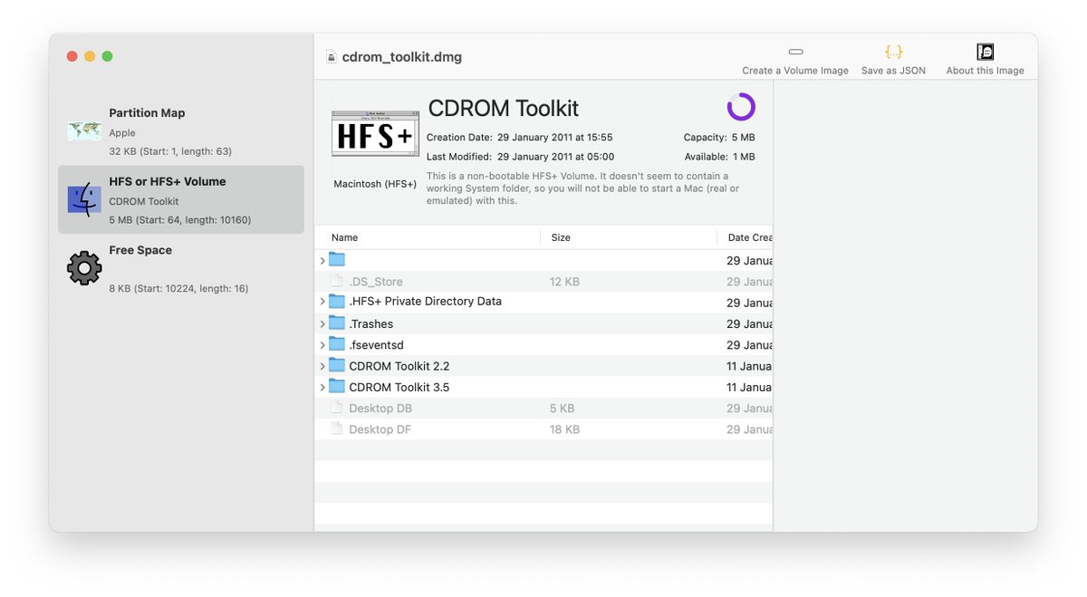Click the Desktop DF file icon

click(x=337, y=428)
